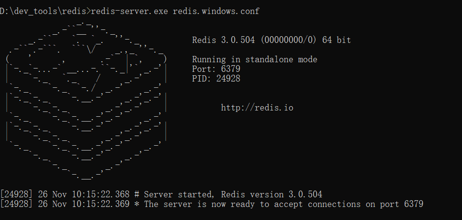This screenshot has height=220, width=462.
Task: Click the redis.windows.conf argument text
Action: 216,11
